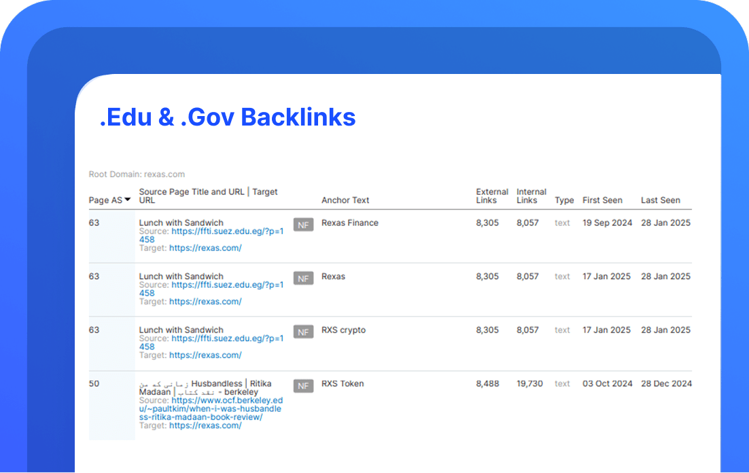Open rexas.com target link in RXS Token row
This screenshot has width=749, height=473.
tap(205, 425)
